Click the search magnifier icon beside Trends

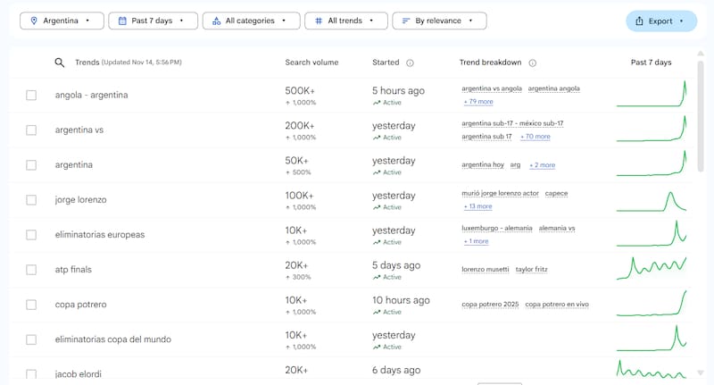coord(60,63)
